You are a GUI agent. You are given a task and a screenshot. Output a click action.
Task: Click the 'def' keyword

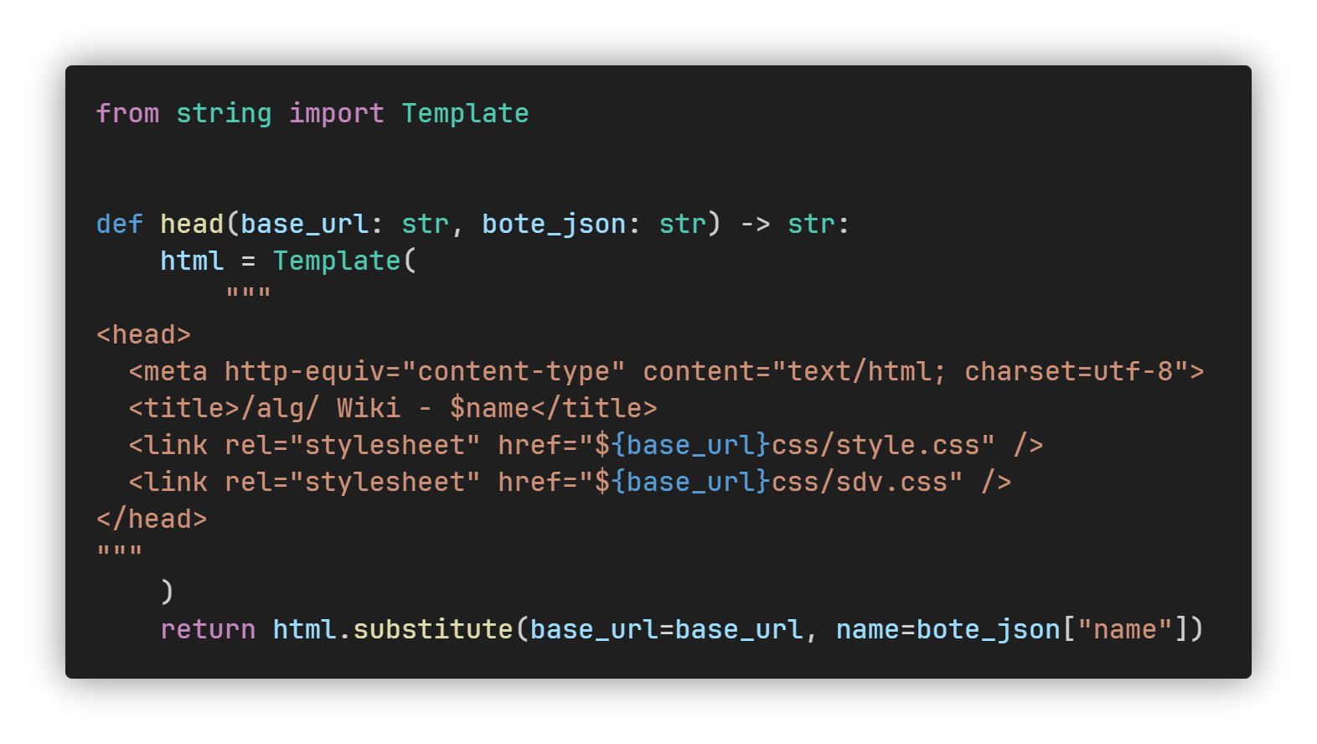(119, 224)
